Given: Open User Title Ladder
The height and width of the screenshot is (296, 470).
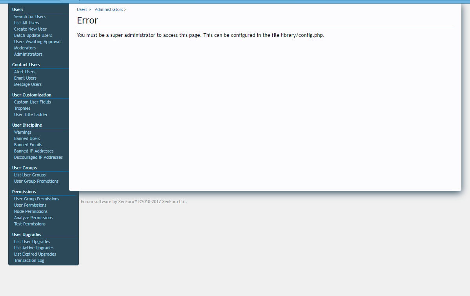Looking at the screenshot, I should coord(31,114).
